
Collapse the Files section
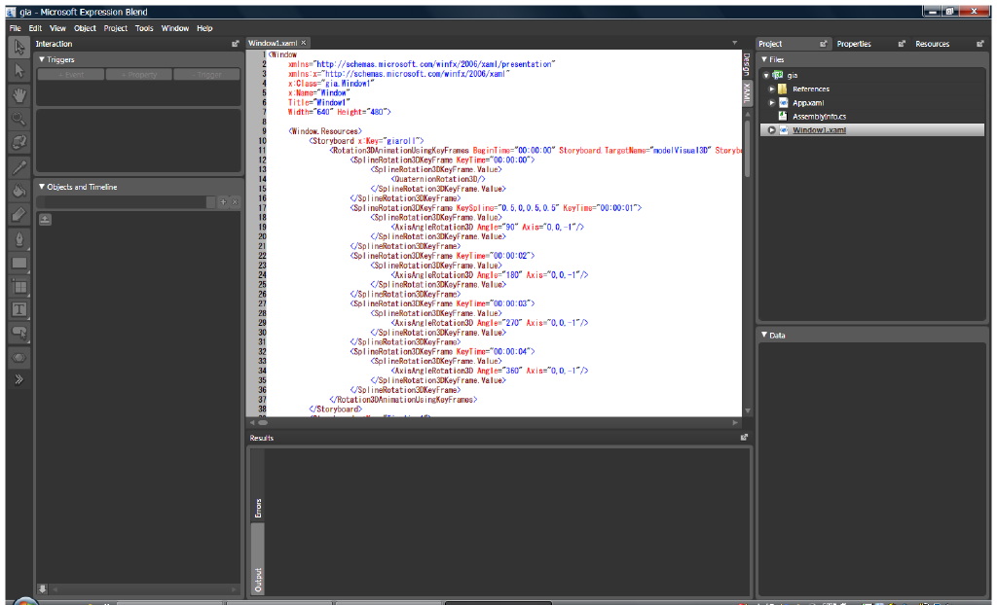764,59
